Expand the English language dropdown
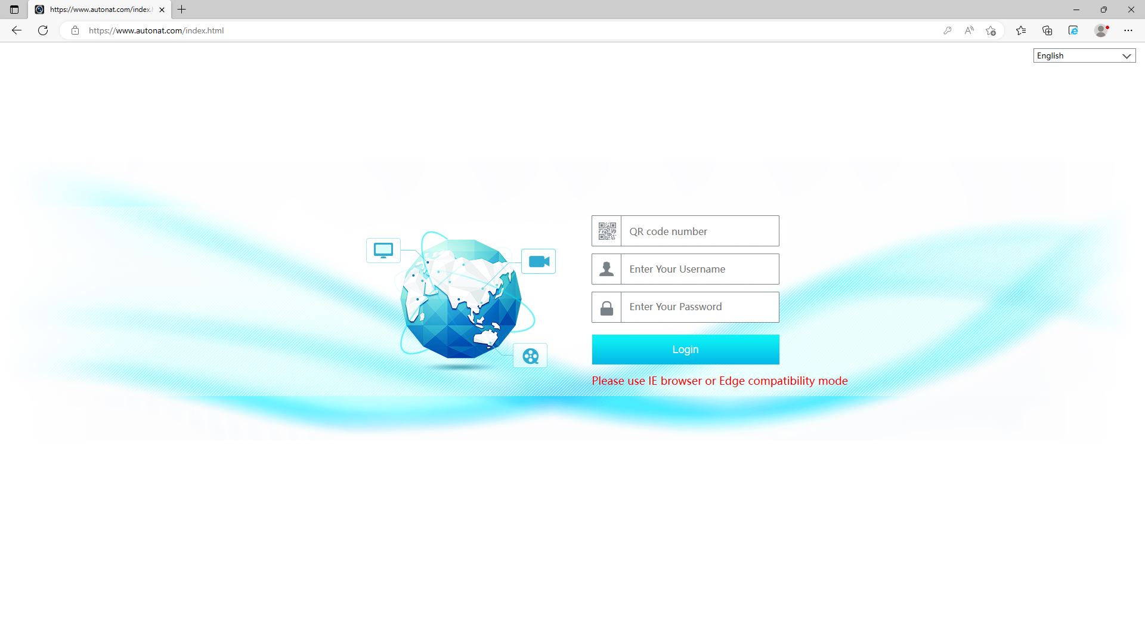 1084,55
